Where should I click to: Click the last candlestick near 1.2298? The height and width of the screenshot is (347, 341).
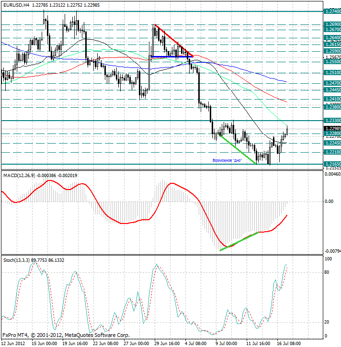click(287, 130)
